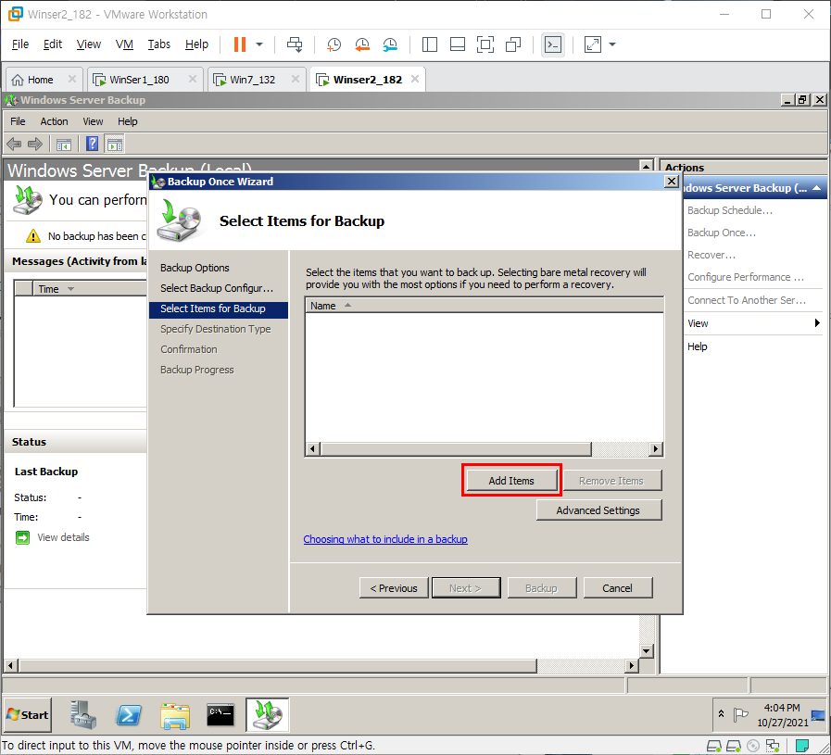Collapse Windows Server Backup actions section
This screenshot has height=755, width=831.
coord(817,188)
